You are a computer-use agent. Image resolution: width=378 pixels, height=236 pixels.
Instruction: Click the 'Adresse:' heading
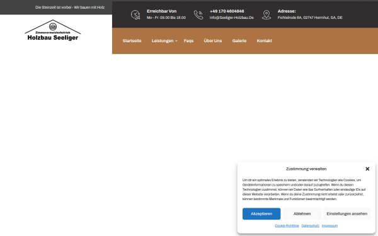pyautogui.click(x=287, y=11)
